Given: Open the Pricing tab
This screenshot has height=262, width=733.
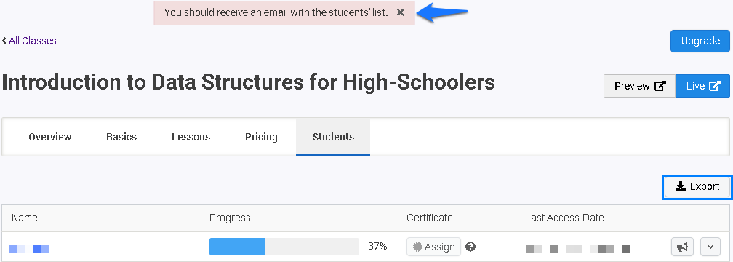Looking at the screenshot, I should pyautogui.click(x=261, y=137).
